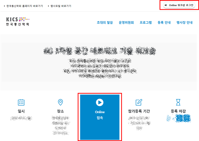Follow the 한국통신학회 홈페이지 바로가기 link

click(x=24, y=6)
